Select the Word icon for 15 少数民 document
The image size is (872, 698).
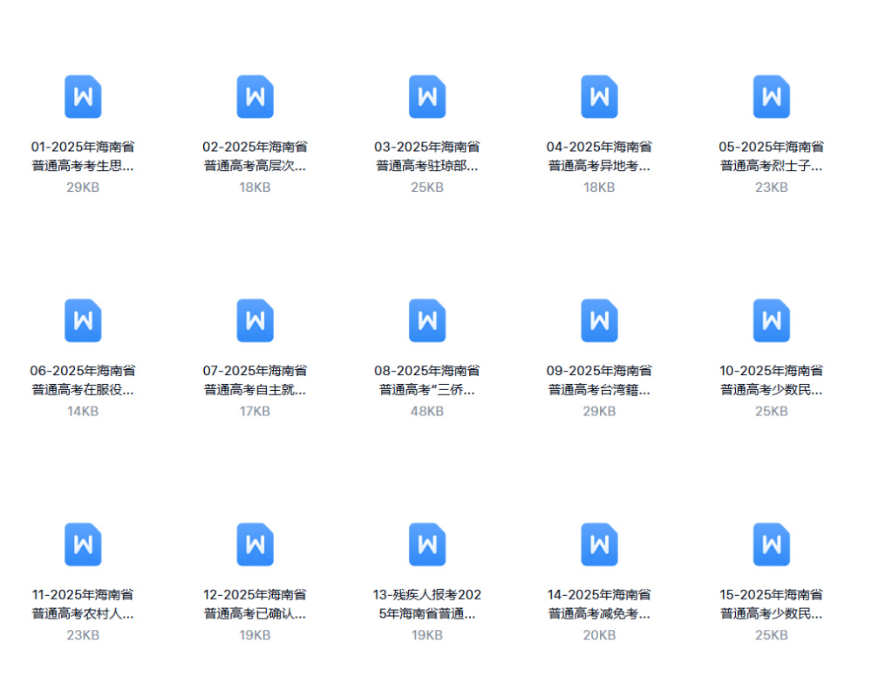coord(771,544)
